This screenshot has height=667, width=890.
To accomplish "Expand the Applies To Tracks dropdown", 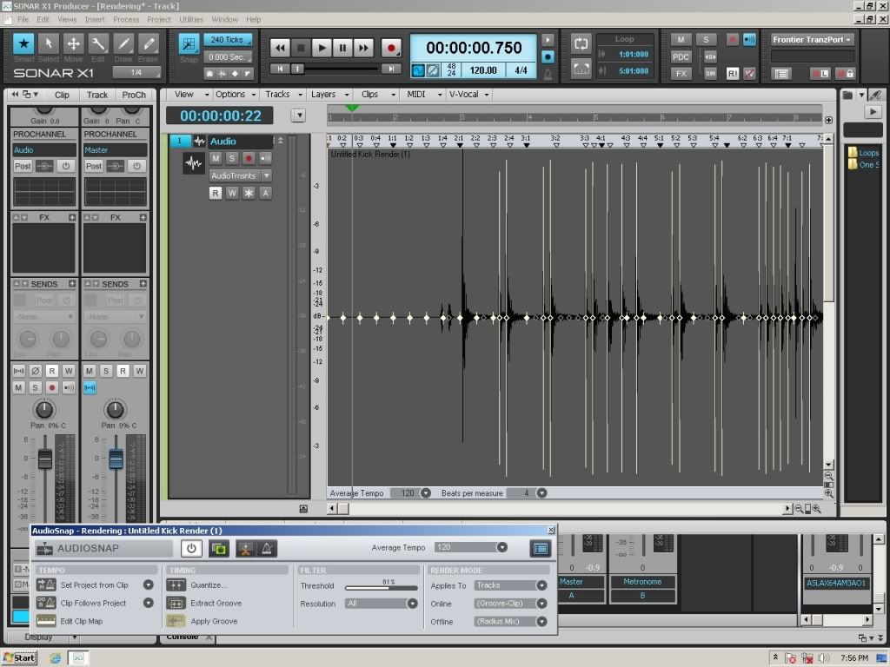I will [510, 585].
